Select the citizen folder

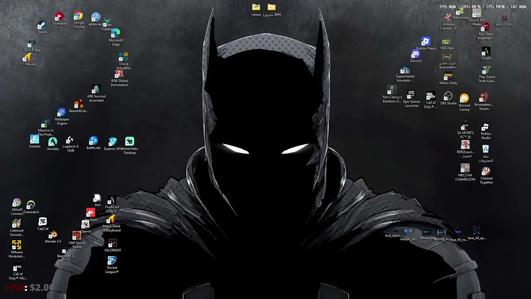click(256, 10)
